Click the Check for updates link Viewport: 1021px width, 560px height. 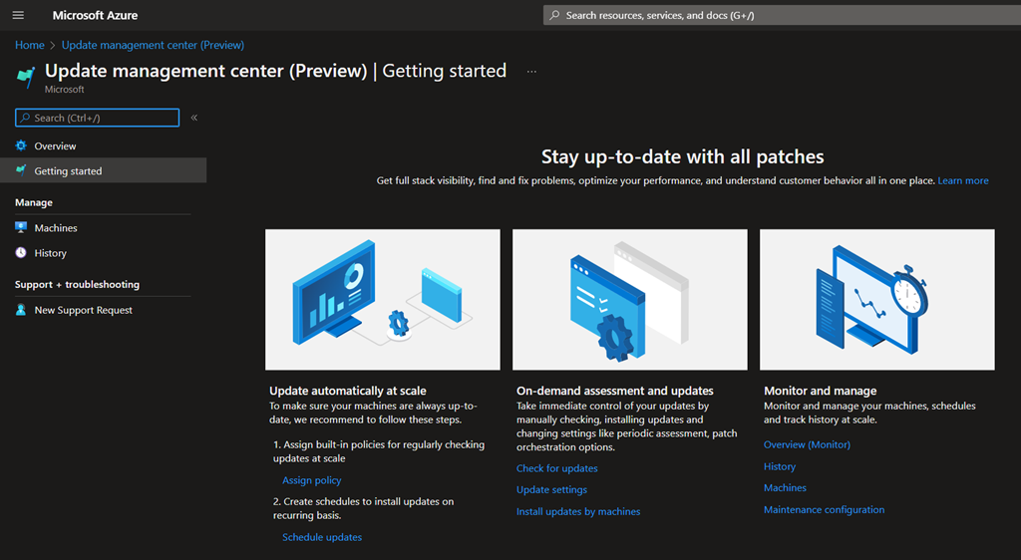click(556, 468)
